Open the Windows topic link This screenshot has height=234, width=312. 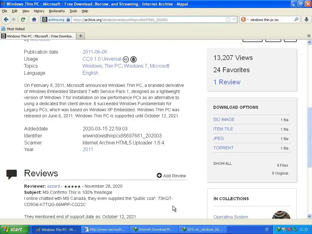pyautogui.click(x=92, y=66)
